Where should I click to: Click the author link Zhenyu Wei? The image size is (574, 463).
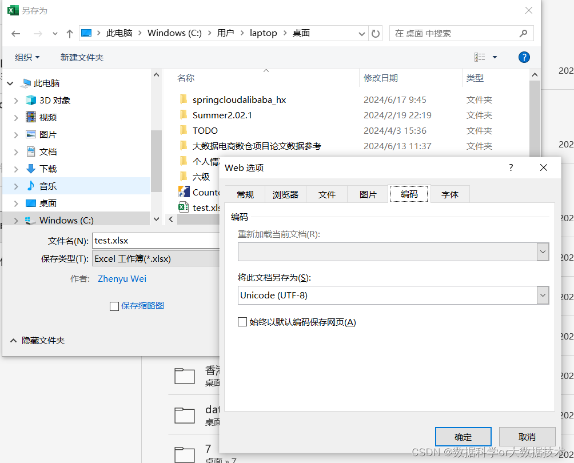122,278
